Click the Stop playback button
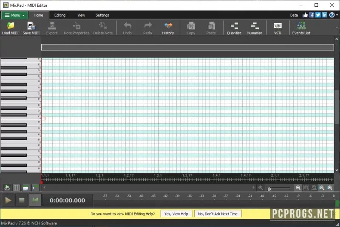 tap(22, 200)
